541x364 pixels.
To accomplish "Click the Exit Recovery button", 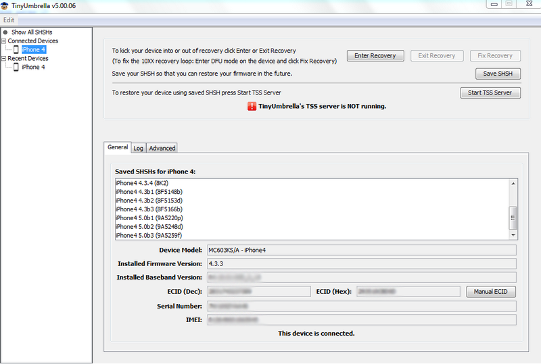I will tap(436, 55).
